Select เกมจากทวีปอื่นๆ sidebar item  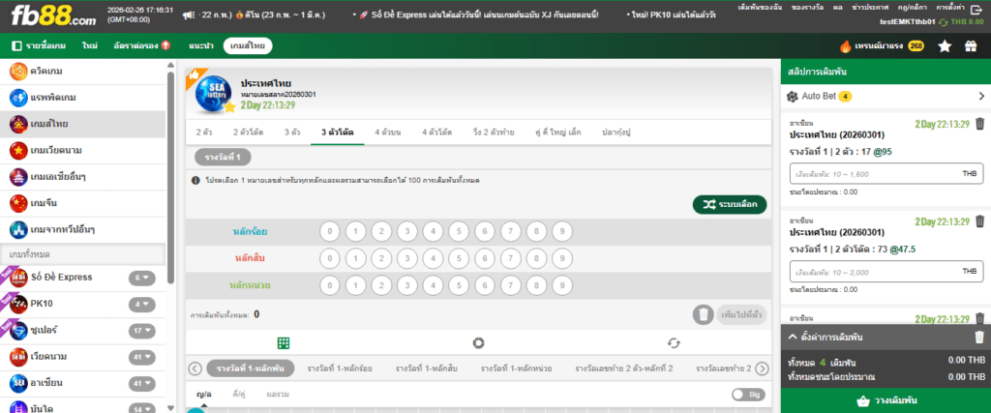(82, 229)
